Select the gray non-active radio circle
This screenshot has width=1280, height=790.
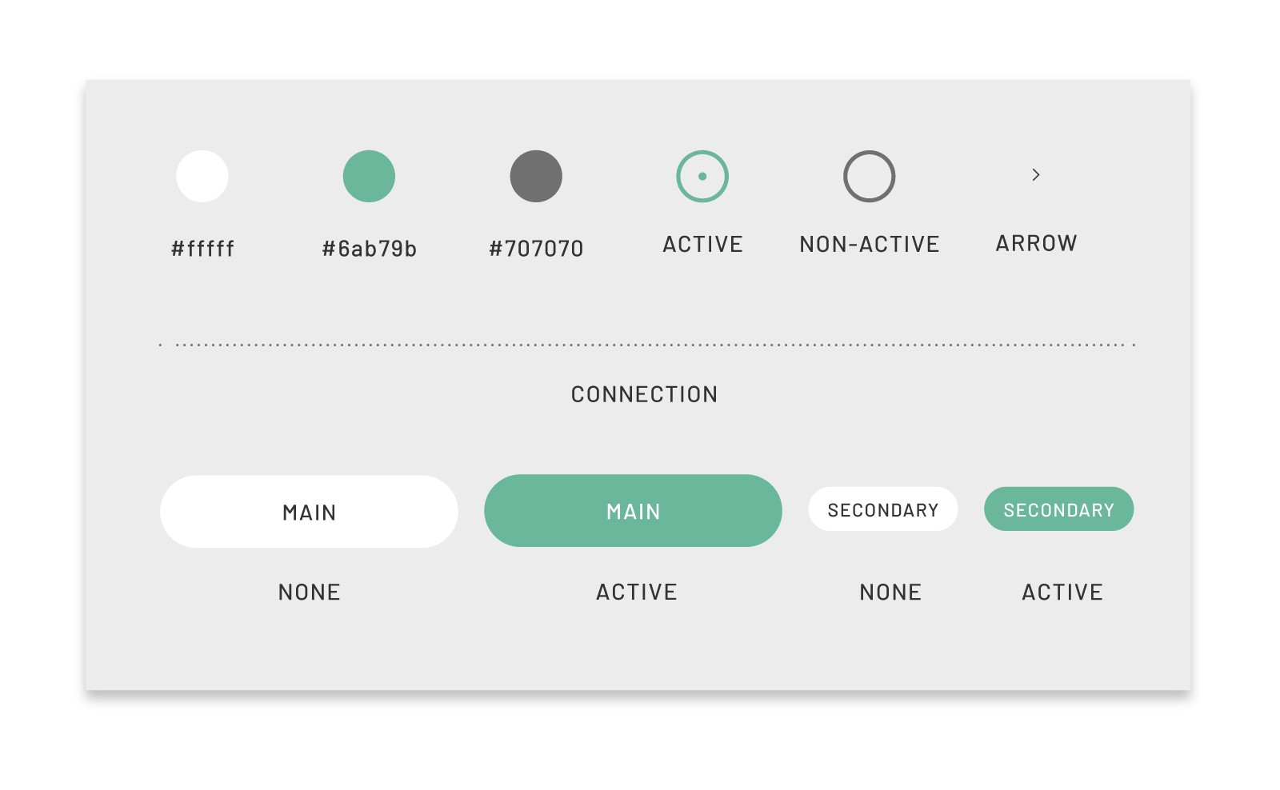coord(870,176)
